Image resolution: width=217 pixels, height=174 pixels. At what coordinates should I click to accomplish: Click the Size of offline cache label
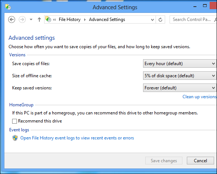[x=32, y=76]
